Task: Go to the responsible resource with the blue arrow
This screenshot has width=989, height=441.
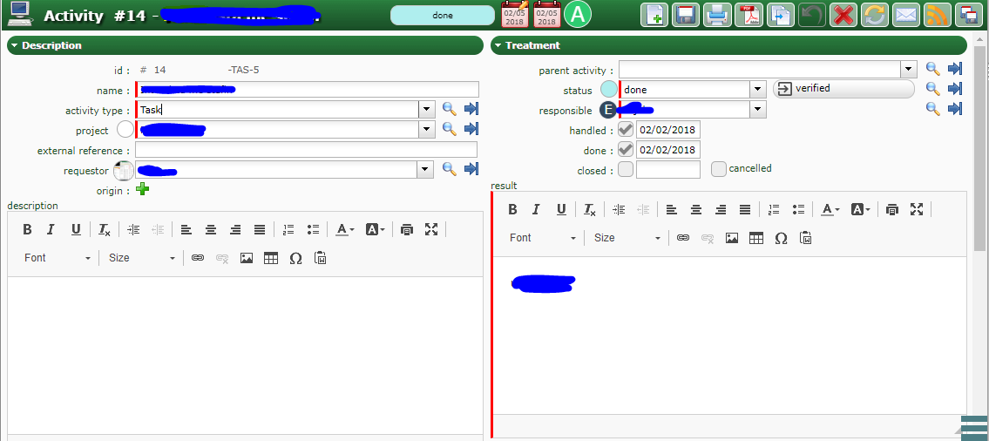Action: point(955,109)
